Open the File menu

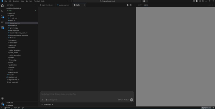6,1
